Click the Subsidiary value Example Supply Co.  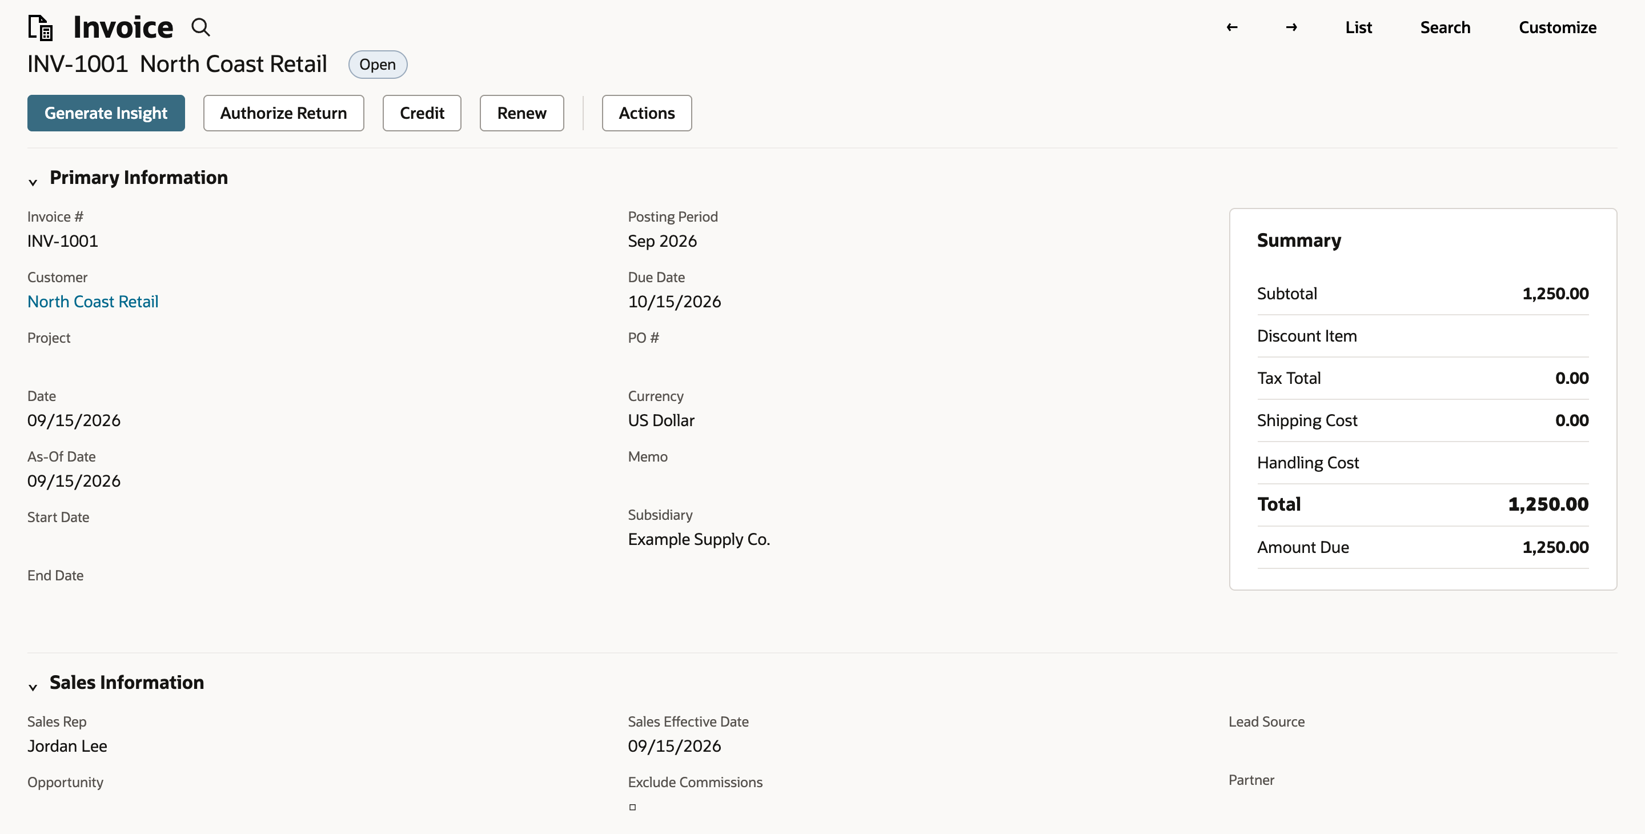pos(699,540)
